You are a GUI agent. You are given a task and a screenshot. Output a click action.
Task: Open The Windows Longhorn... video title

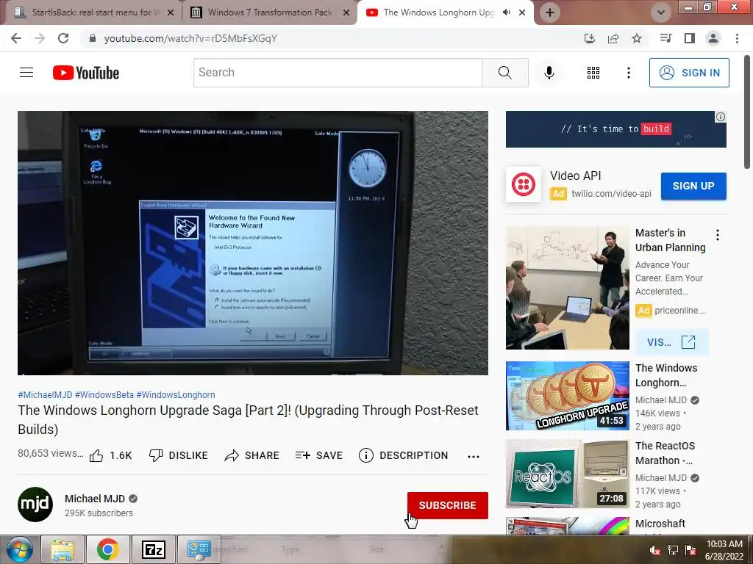point(666,375)
